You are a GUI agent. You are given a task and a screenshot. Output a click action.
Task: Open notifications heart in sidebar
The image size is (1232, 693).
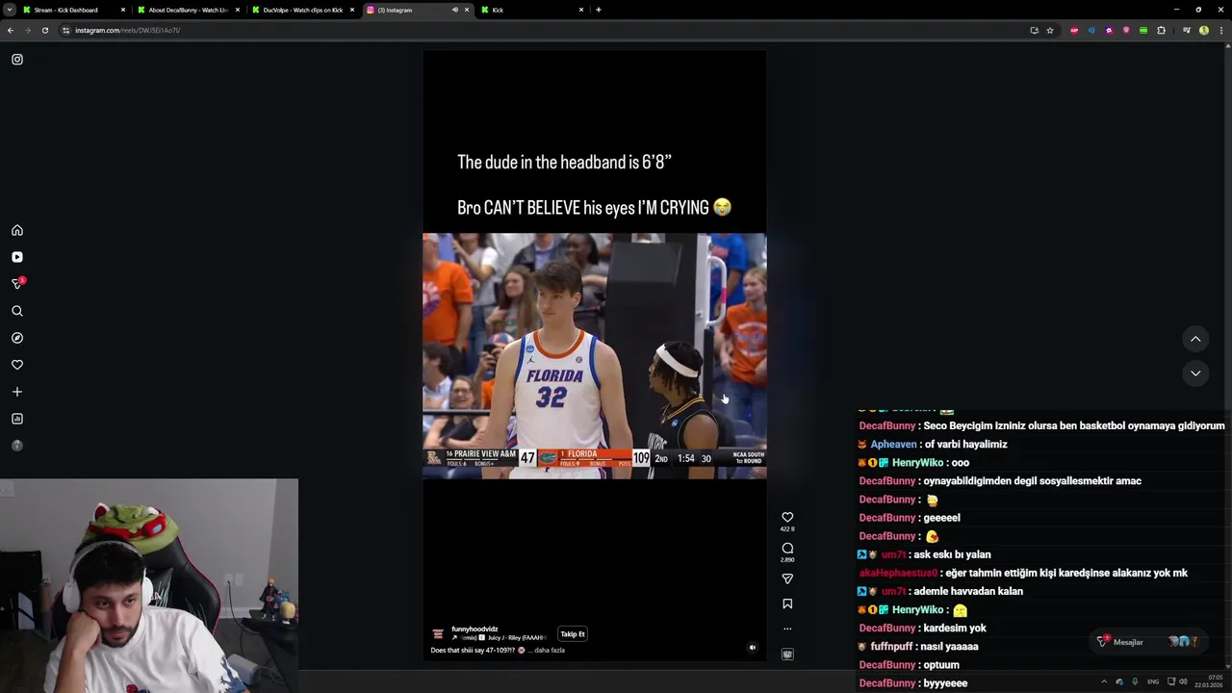click(x=17, y=365)
